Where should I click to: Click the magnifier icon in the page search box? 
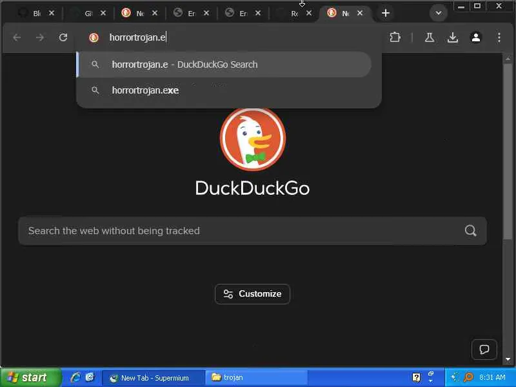coord(470,231)
